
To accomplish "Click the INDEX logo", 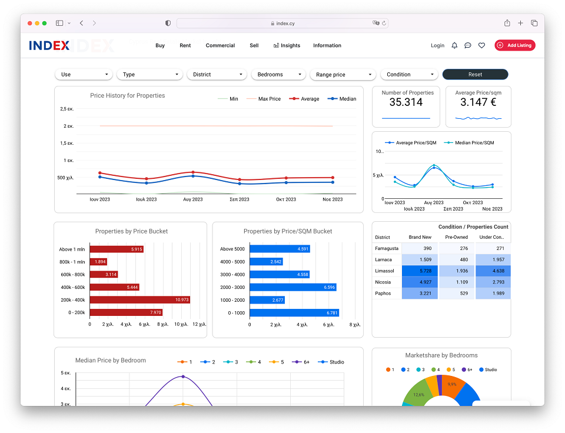I will click(x=49, y=45).
